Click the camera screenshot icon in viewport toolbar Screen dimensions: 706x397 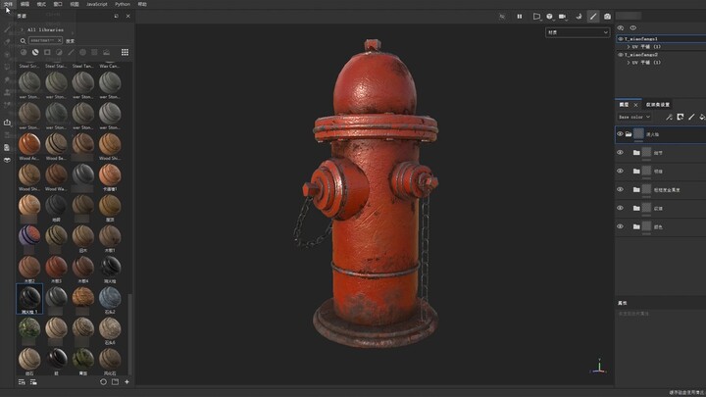[607, 17]
